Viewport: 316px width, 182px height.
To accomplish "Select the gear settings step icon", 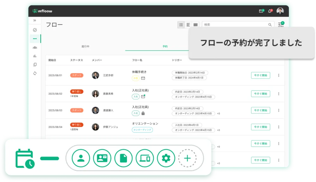I will coord(166,158).
